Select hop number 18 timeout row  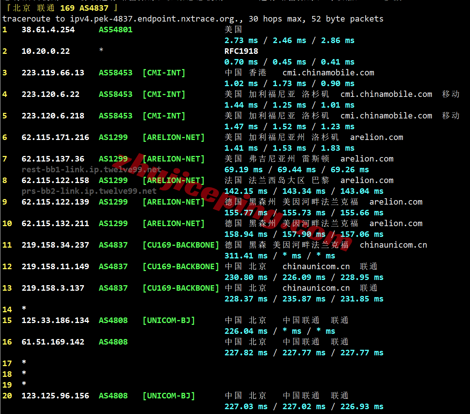14,374
